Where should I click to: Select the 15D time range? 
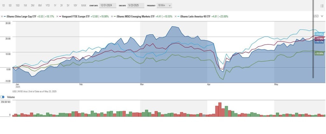click(x=18, y=6)
